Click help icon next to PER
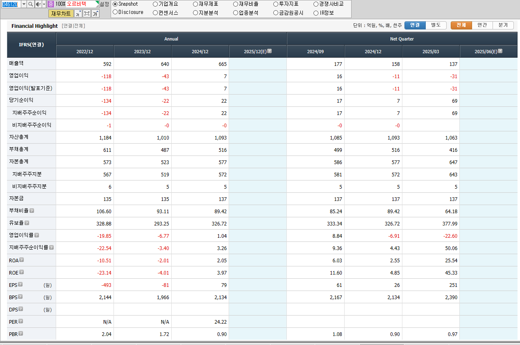The height and width of the screenshot is (345, 520). point(20,321)
